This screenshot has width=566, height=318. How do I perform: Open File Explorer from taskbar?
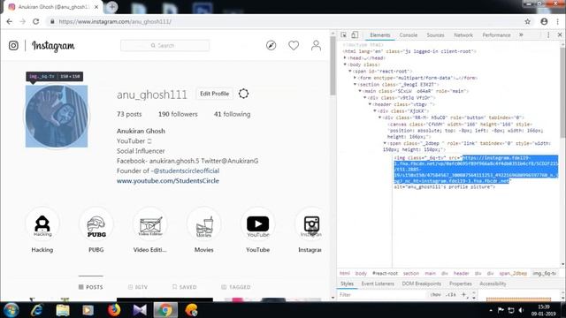point(63,310)
